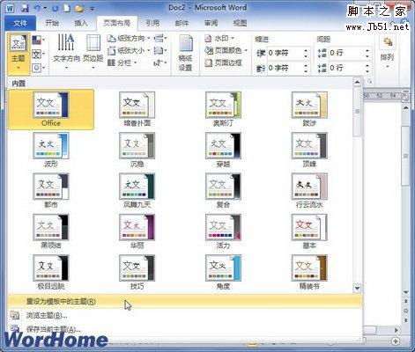Click the 页面边框 button

coord(224,62)
